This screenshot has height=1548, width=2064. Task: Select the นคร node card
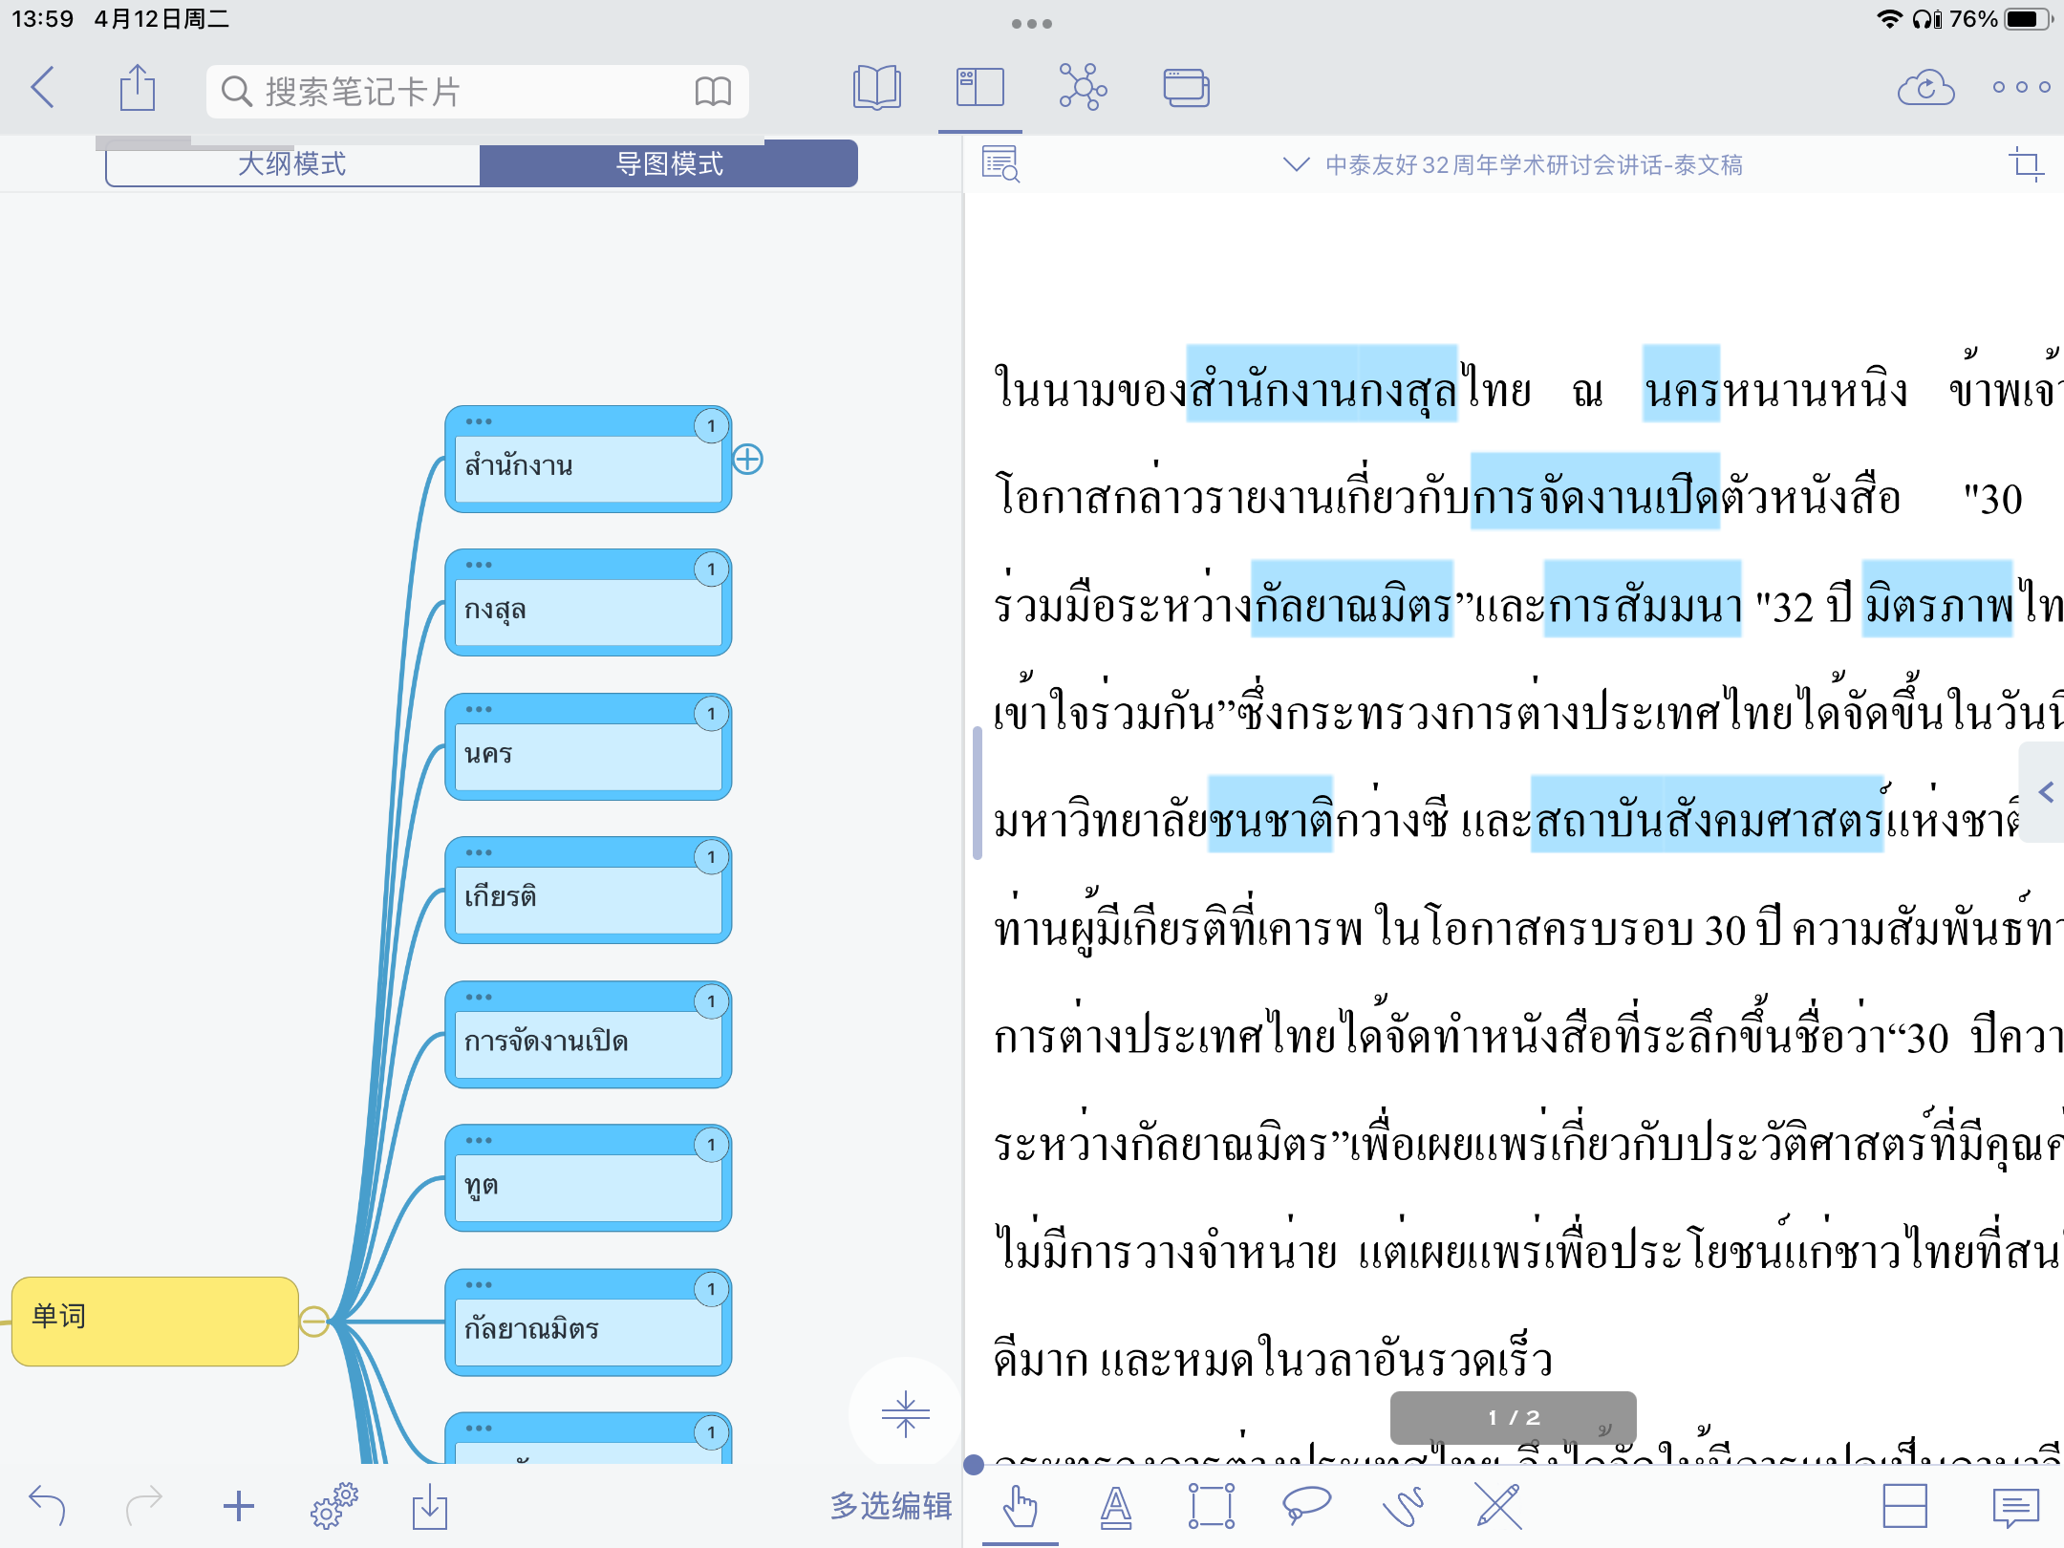[589, 747]
